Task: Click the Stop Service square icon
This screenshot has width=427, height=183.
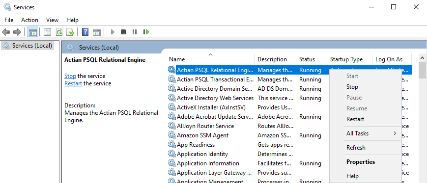Action: coord(123,32)
